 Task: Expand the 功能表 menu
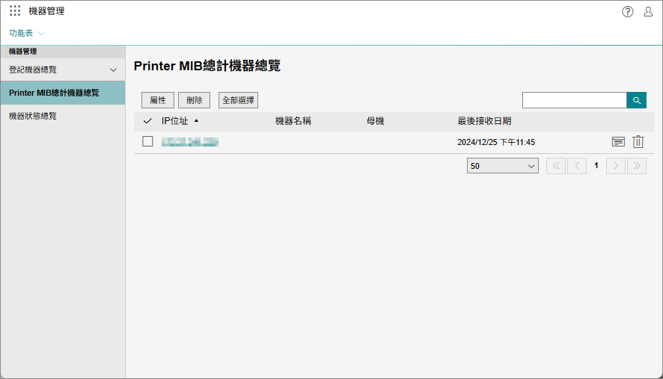27,34
